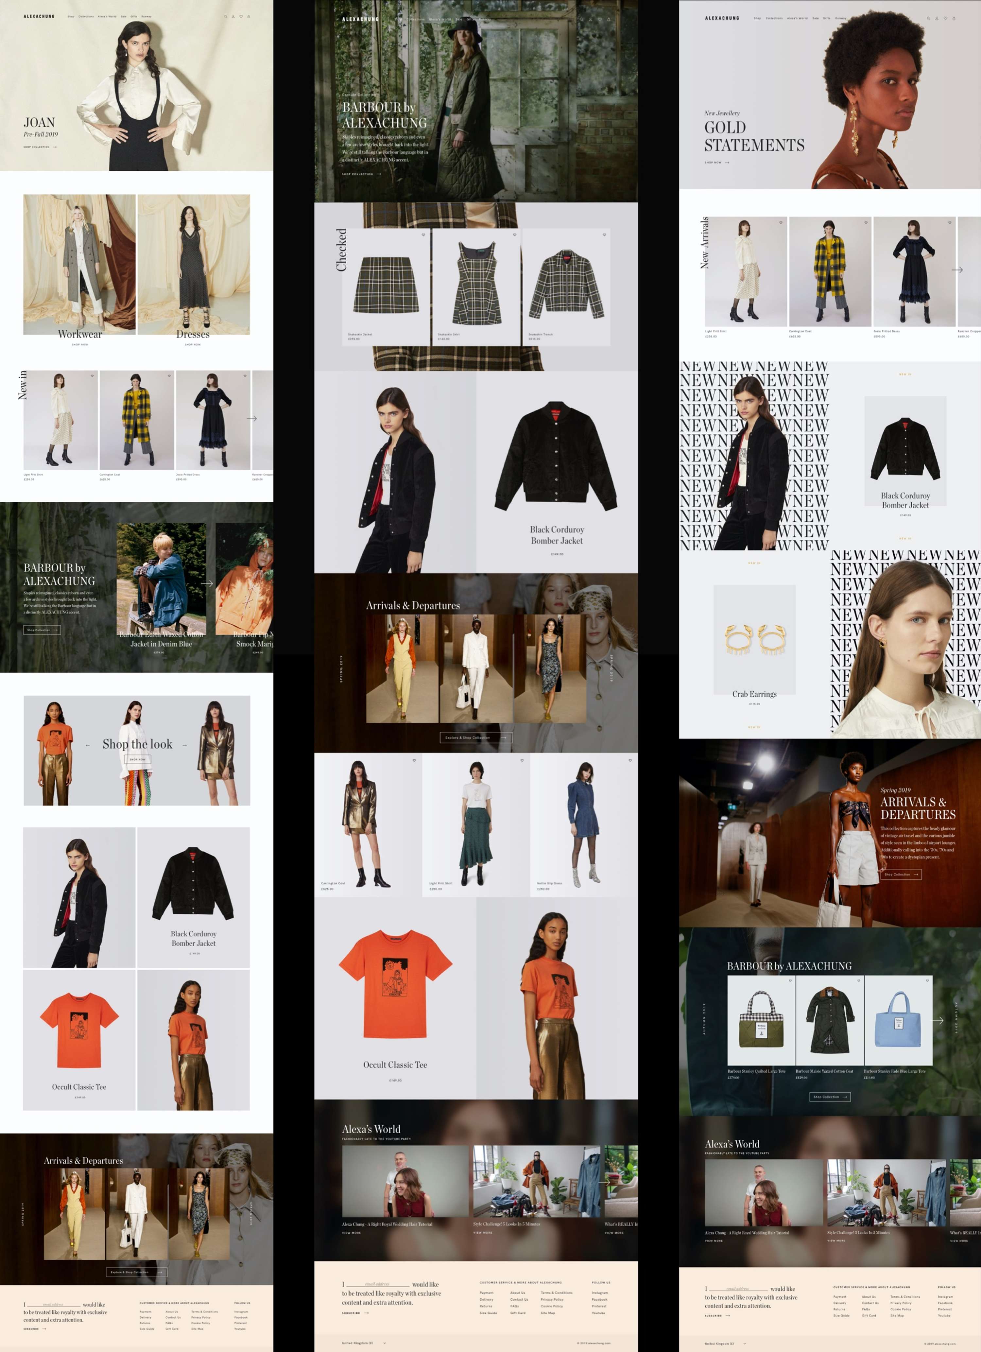
Task: Open United Kingdom (£) selector in Gold page footer
Action: 725,1343
